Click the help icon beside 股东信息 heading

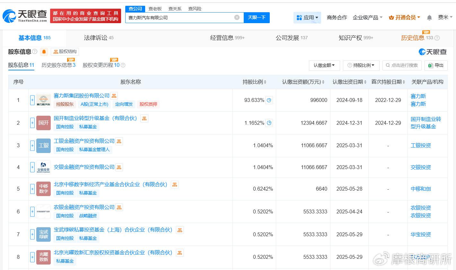pyautogui.click(x=35, y=52)
